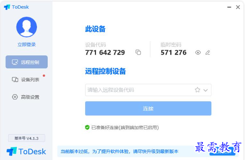The image size is (245, 160).
Task: Click the 当前版本过低 upgrade notice text
Action: tap(119, 151)
